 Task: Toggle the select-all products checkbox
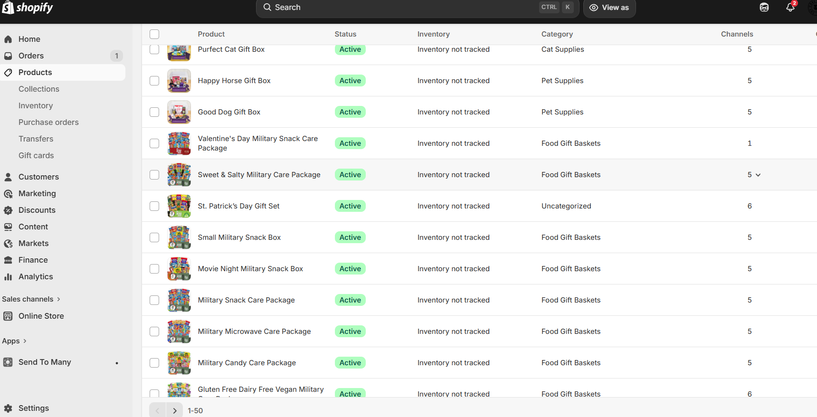pos(154,34)
